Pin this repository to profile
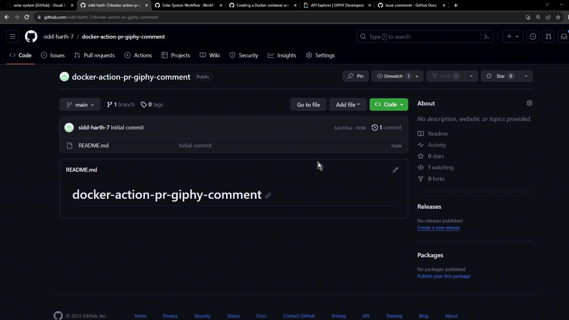This screenshot has width=569, height=320. [355, 76]
